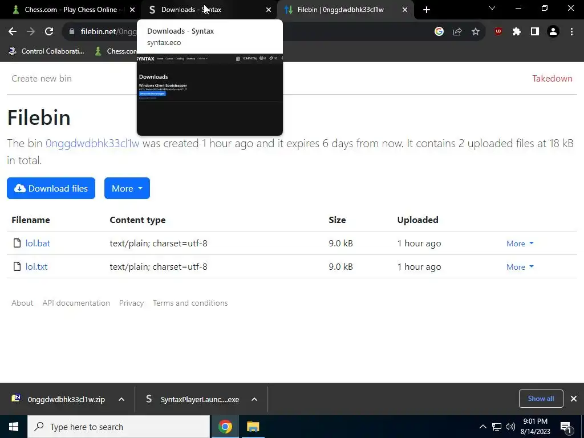584x438 pixels.
Task: Open the tab search chevron
Action: coord(492,8)
